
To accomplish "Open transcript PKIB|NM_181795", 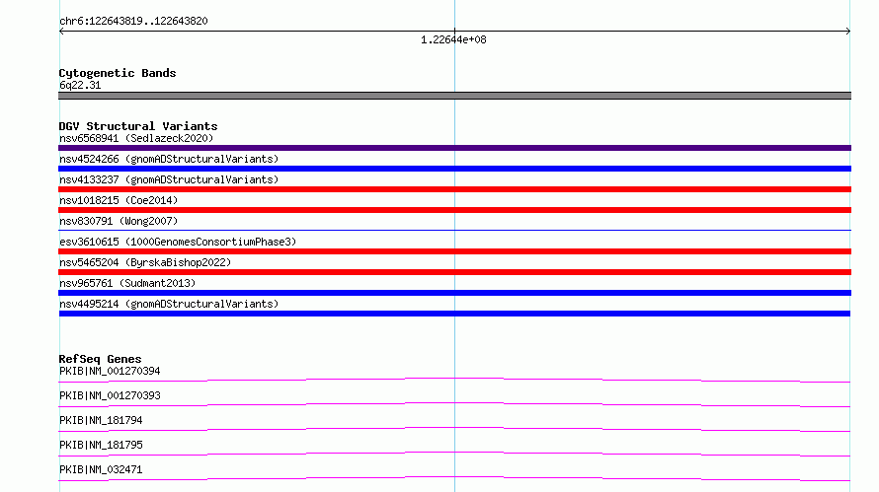I will point(101,445).
